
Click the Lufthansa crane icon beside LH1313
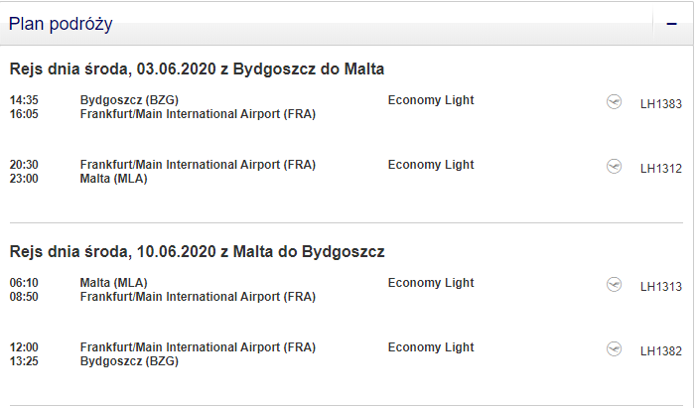[x=614, y=284]
